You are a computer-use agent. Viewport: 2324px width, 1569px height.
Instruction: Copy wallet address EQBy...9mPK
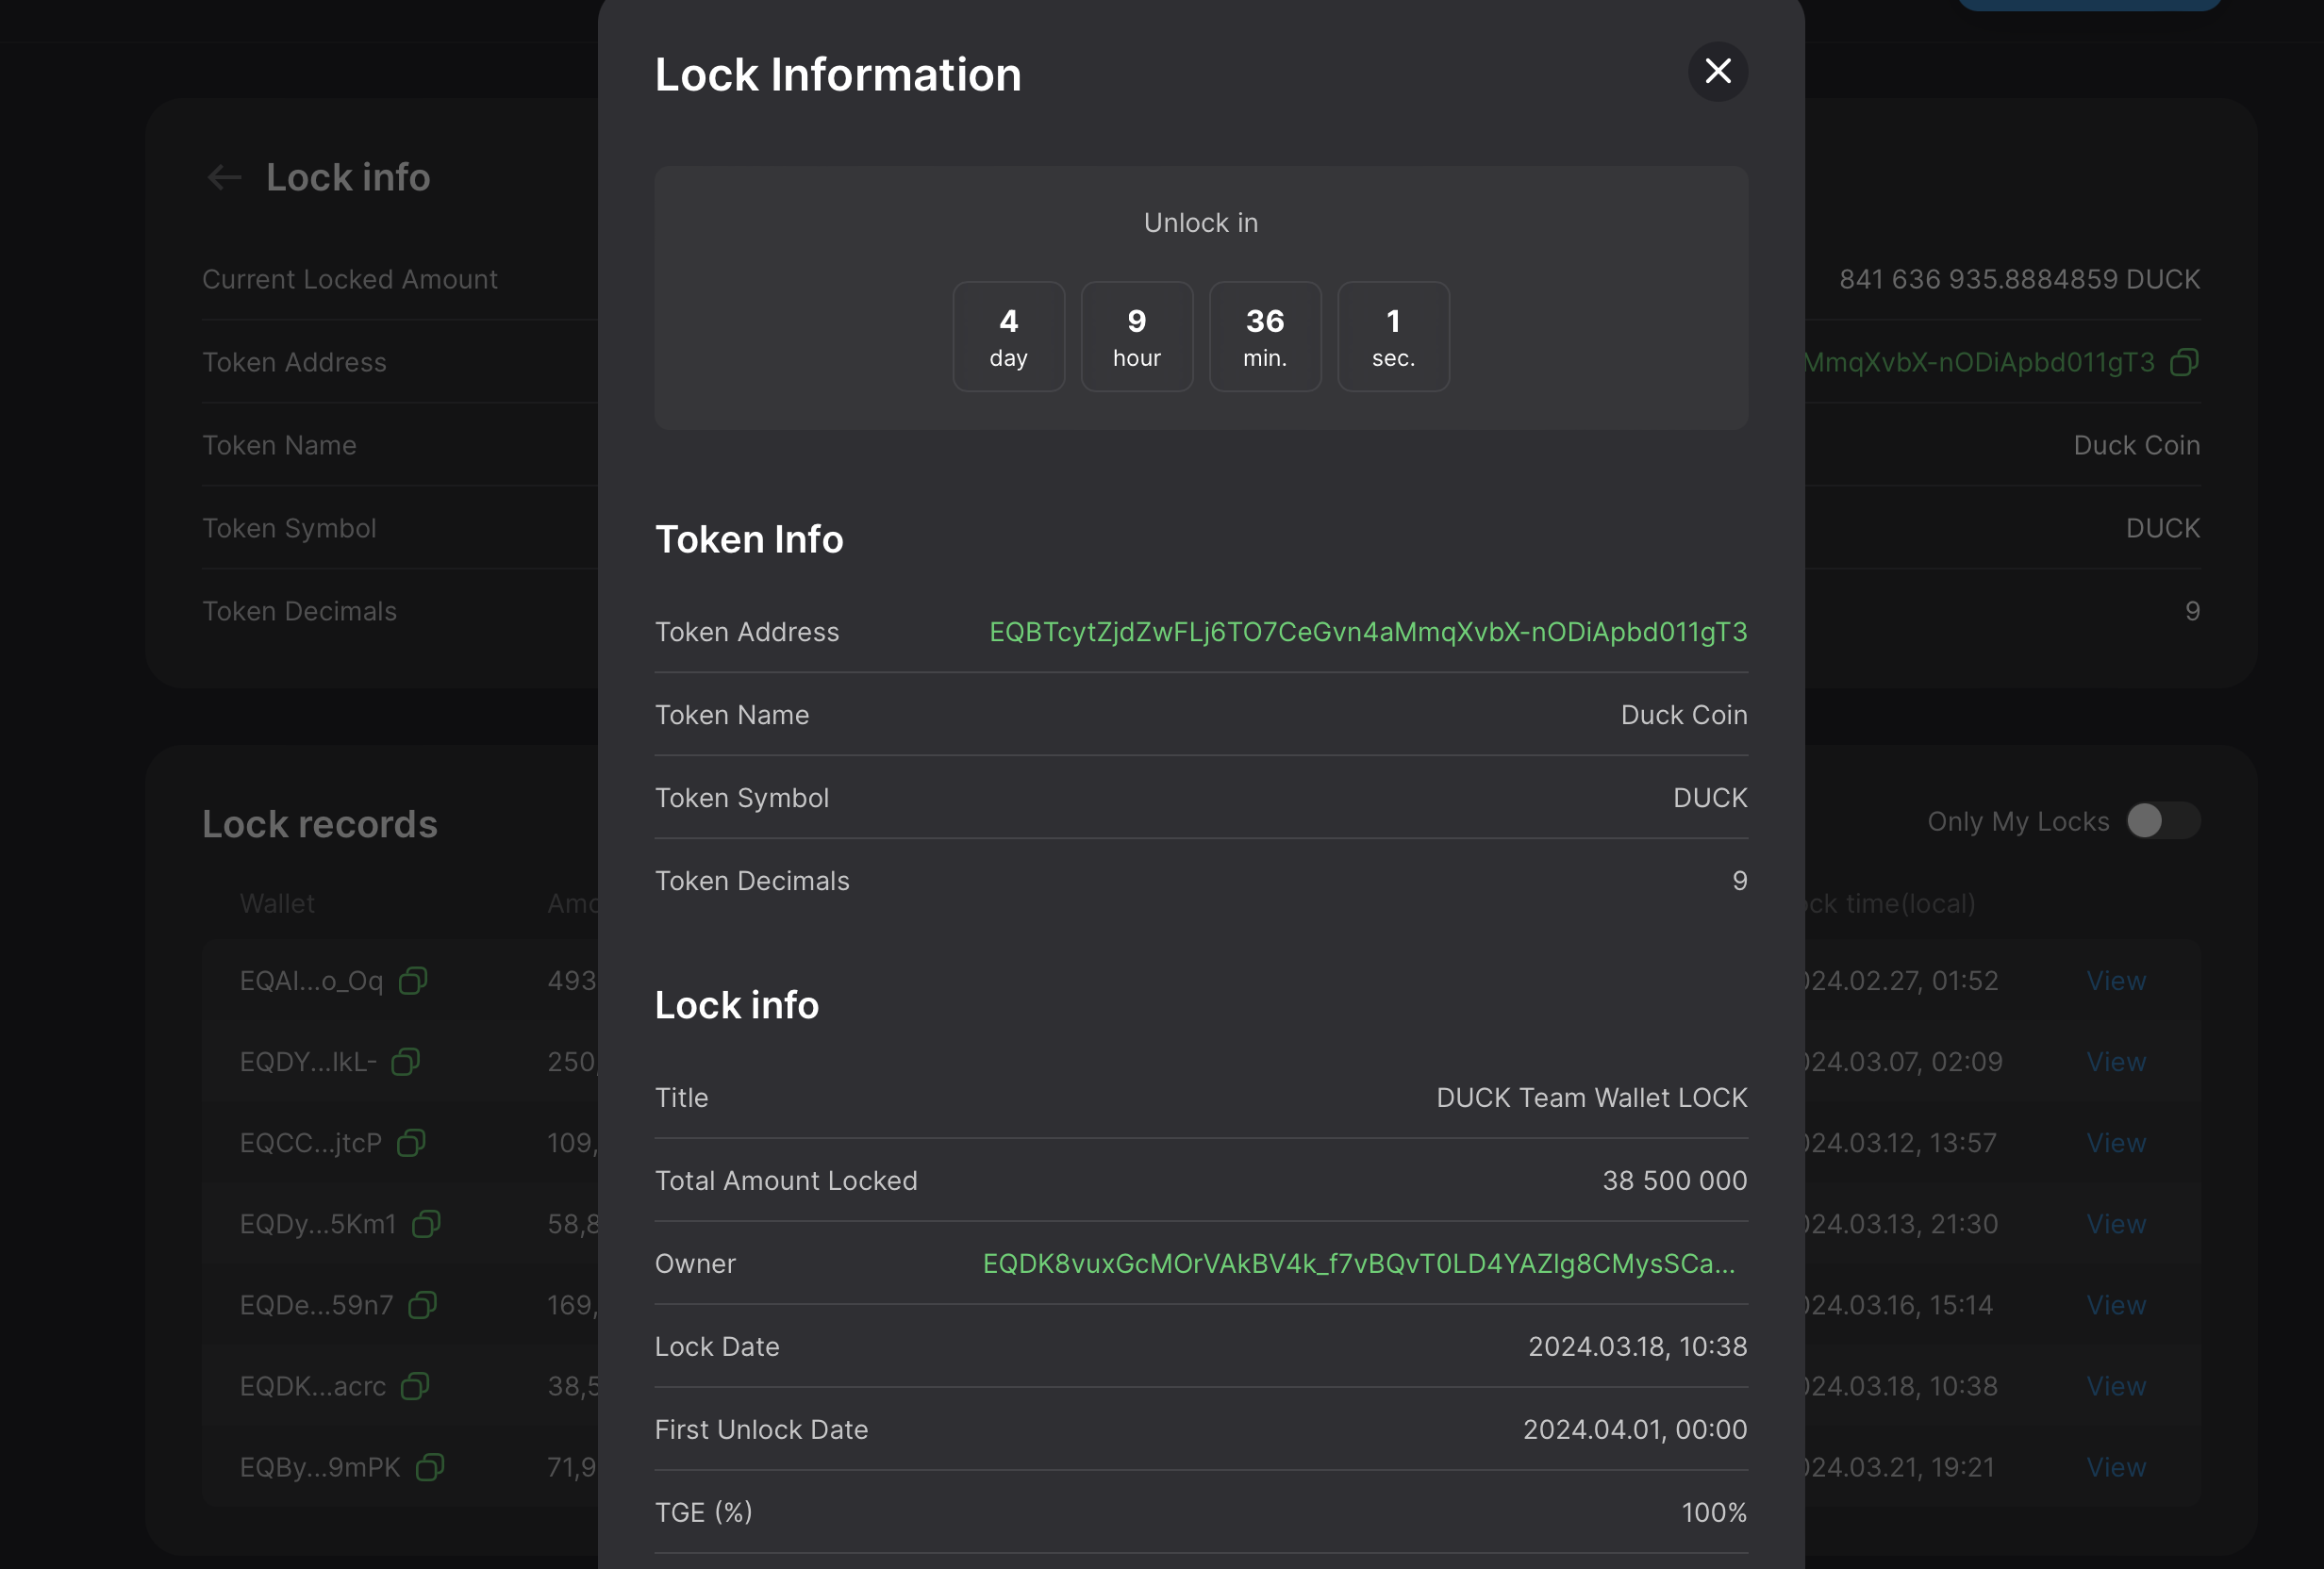(x=429, y=1467)
